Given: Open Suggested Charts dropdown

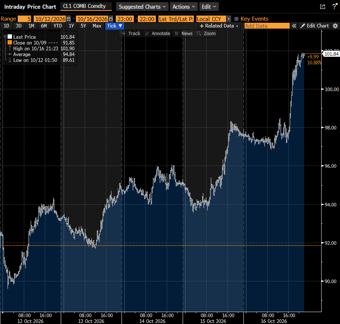Looking at the screenshot, I should click(x=142, y=7).
